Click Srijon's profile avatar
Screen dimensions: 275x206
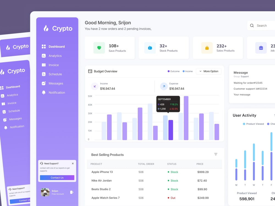45,192
